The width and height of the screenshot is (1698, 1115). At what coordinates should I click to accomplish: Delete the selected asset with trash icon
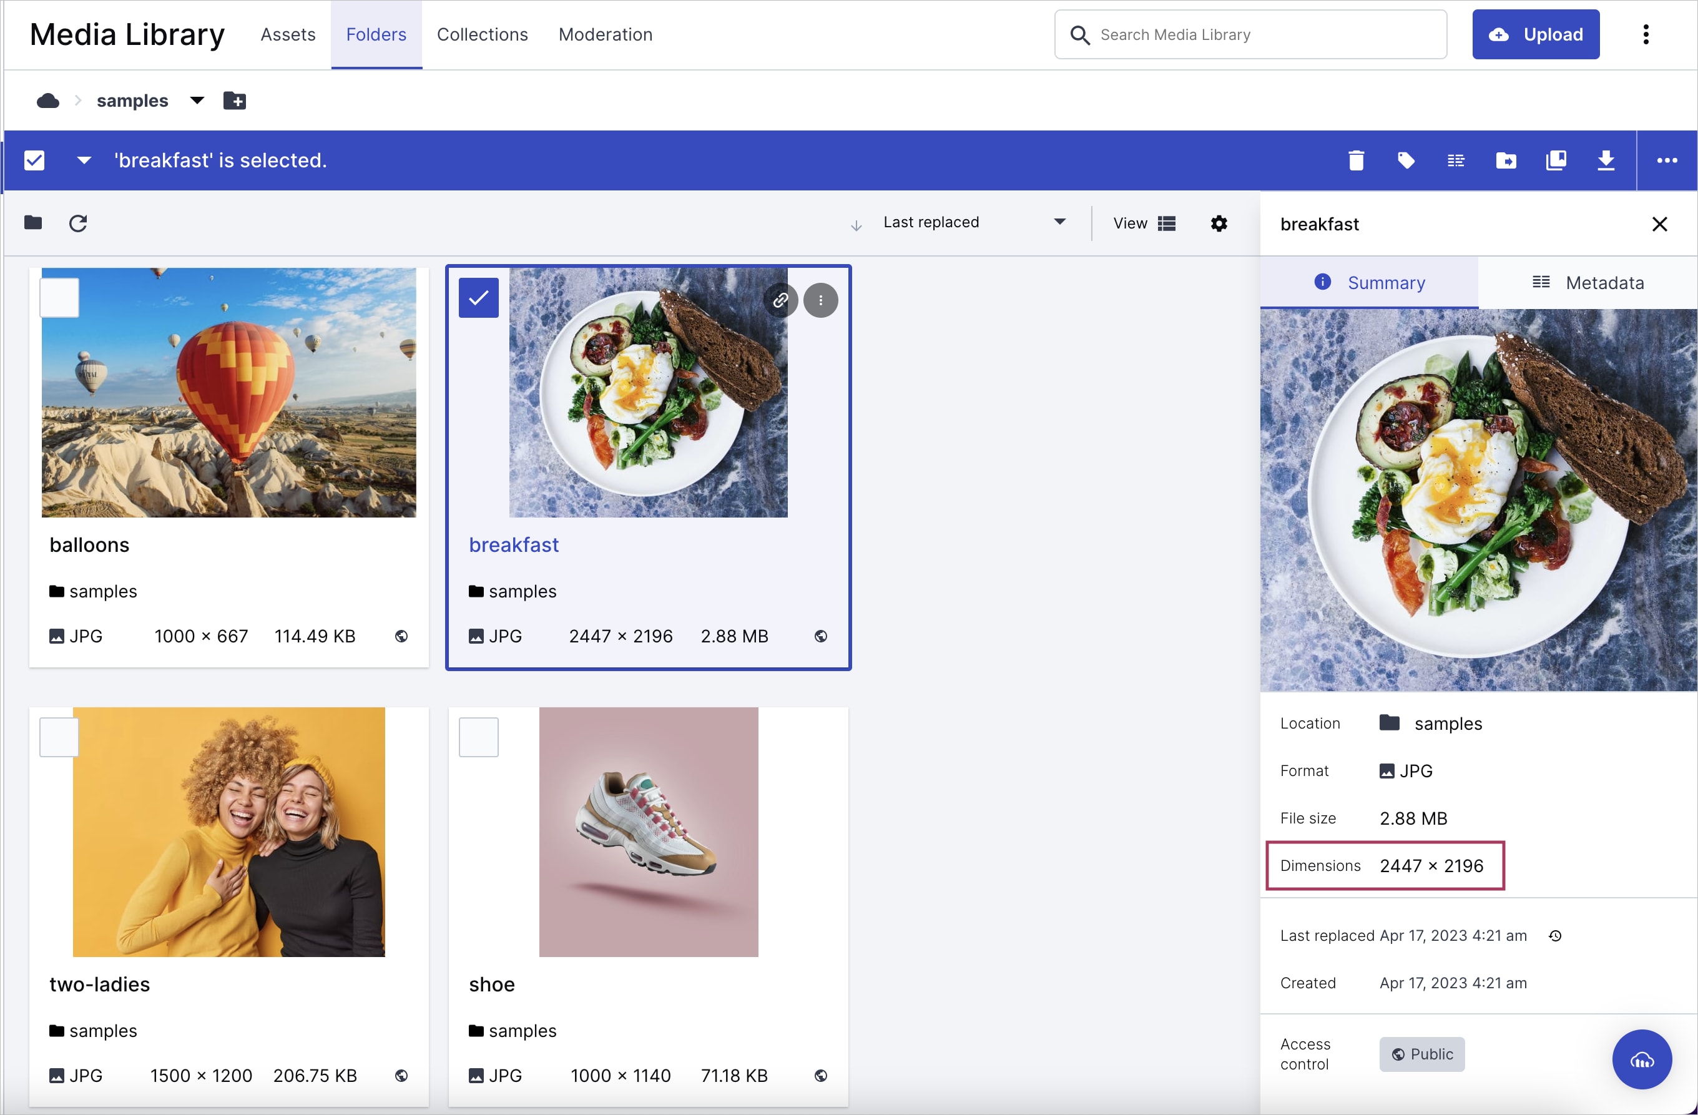click(x=1355, y=160)
